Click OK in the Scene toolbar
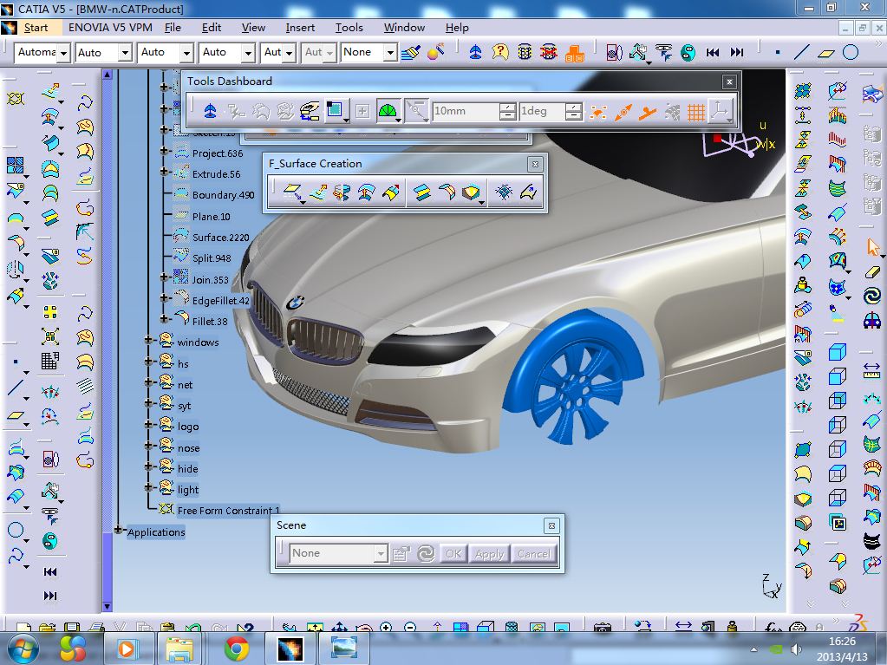Screen dimensions: 887x665 [453, 554]
